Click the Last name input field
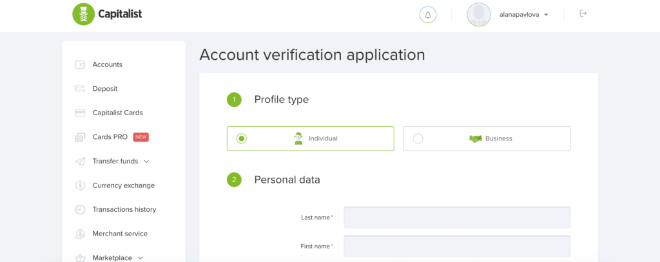 [x=457, y=218]
